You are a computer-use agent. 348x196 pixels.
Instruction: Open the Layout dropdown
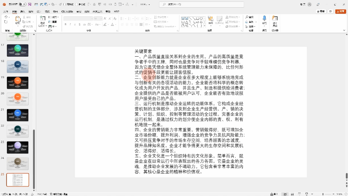pyautogui.click(x=54, y=17)
